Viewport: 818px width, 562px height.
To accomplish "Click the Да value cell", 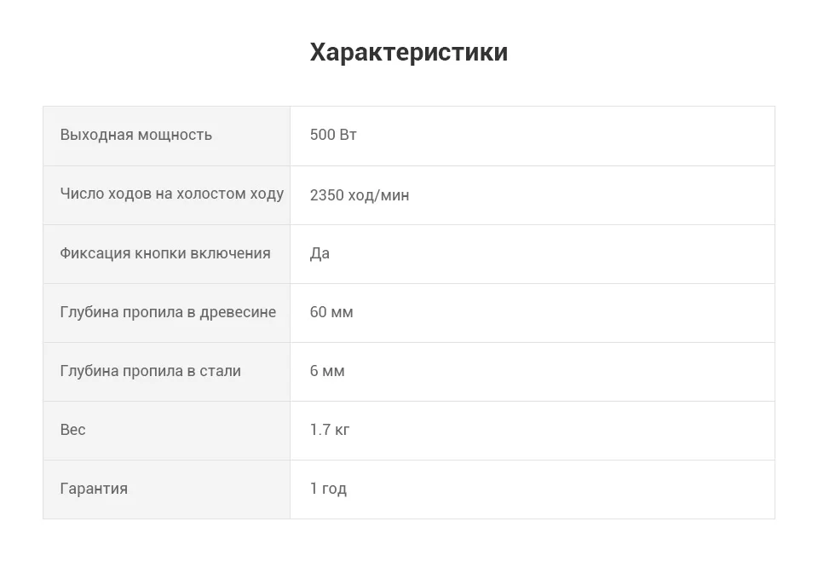I will coord(532,254).
